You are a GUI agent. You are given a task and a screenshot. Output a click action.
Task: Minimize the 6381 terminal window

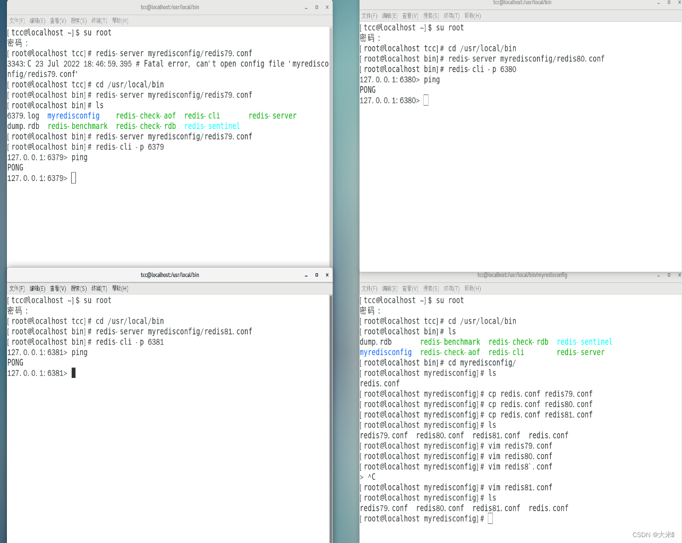click(x=306, y=275)
